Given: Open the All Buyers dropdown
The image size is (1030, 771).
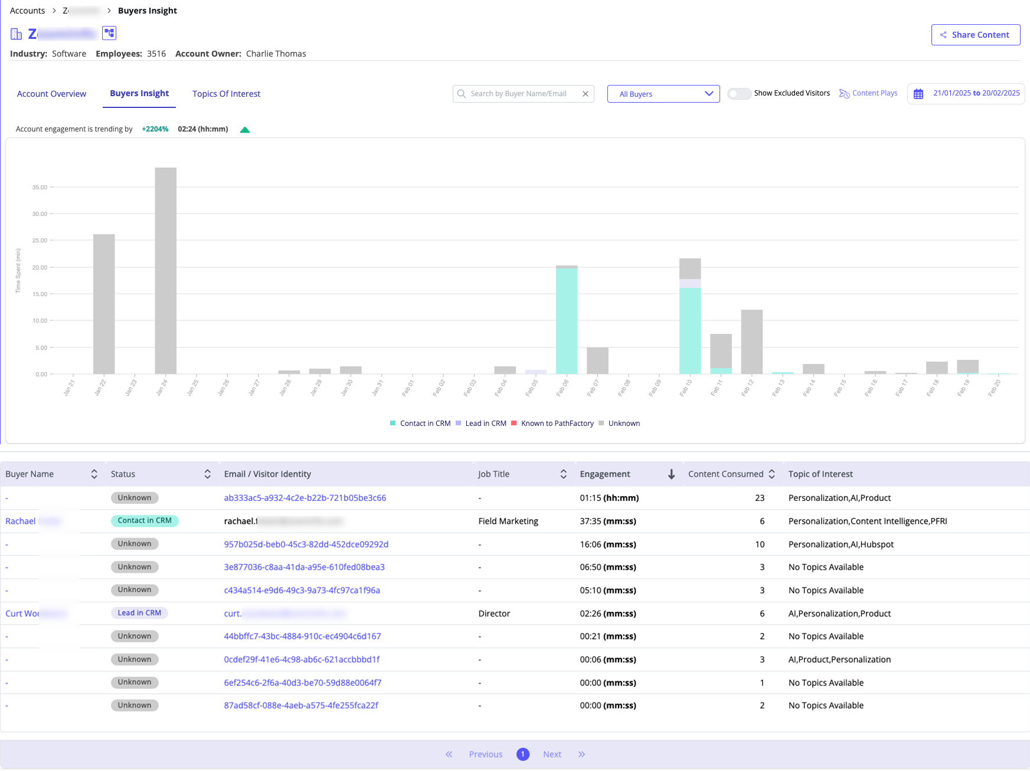Looking at the screenshot, I should 663,94.
